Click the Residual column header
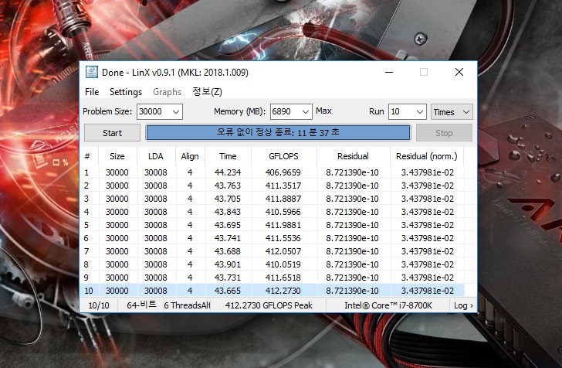Image resolution: width=562 pixels, height=368 pixels. tap(353, 156)
